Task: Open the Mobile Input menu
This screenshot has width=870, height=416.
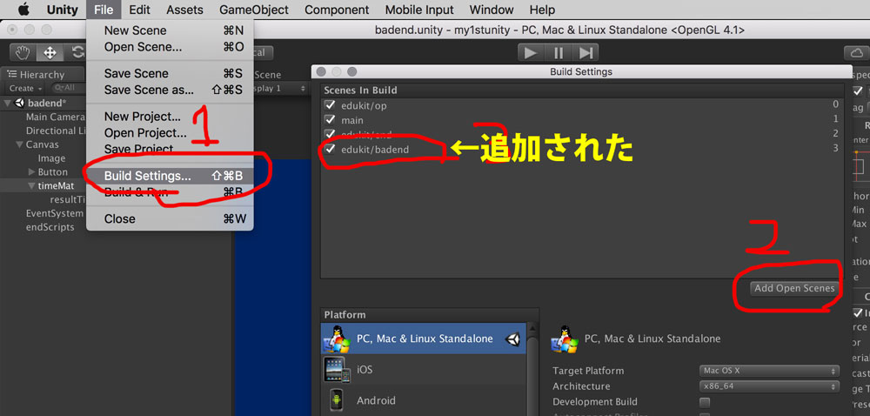Action: (x=419, y=10)
